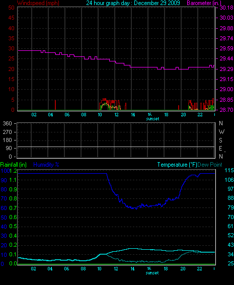234x285 pixels.
Task: Click the W compass label on direction chart
Action: [x=221, y=131]
